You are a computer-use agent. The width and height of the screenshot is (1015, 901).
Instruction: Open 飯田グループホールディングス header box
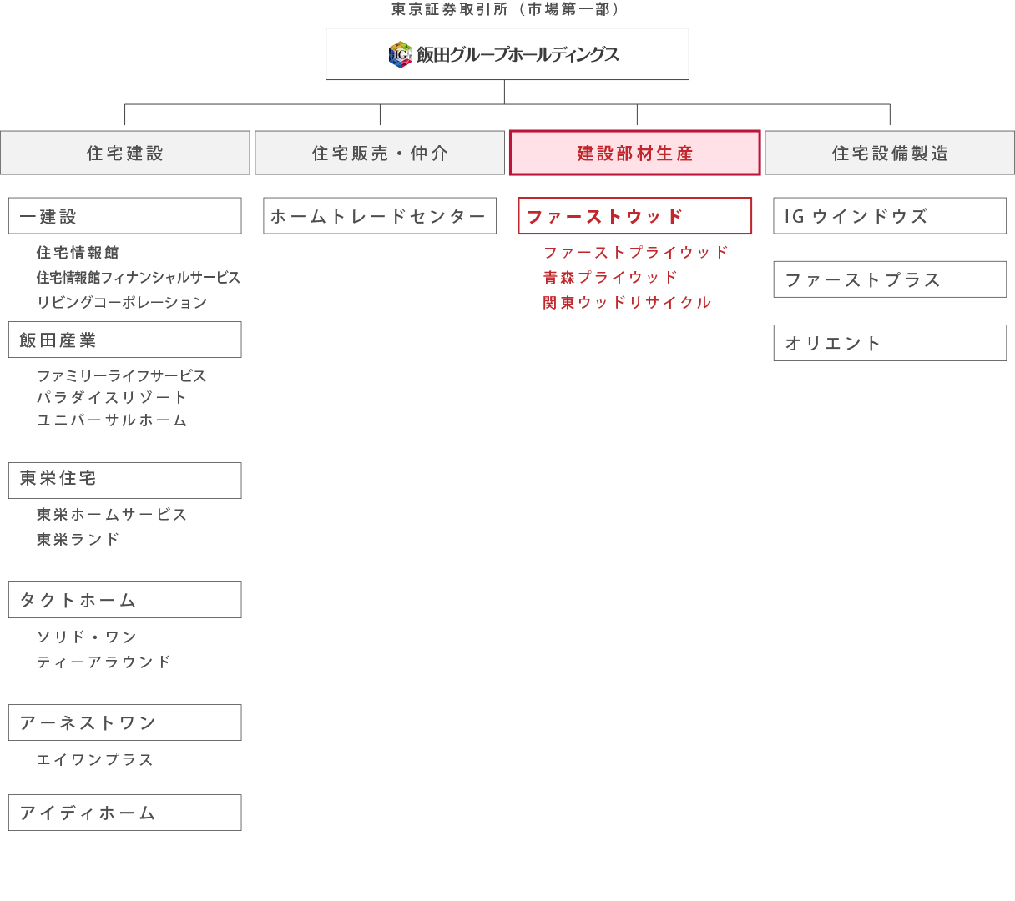pos(507,54)
